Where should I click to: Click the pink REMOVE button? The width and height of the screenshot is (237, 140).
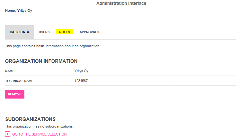[14, 94]
